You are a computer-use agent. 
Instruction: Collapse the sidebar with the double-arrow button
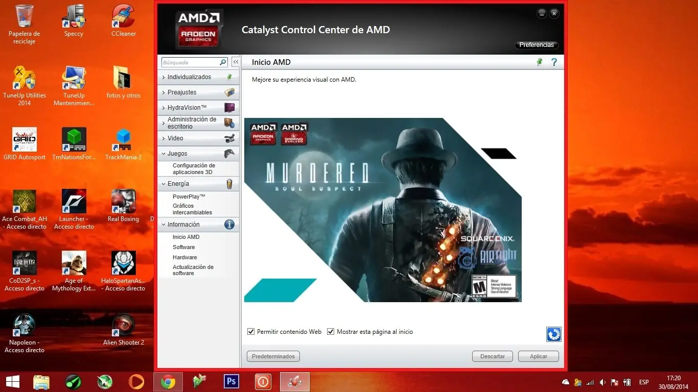click(x=236, y=62)
